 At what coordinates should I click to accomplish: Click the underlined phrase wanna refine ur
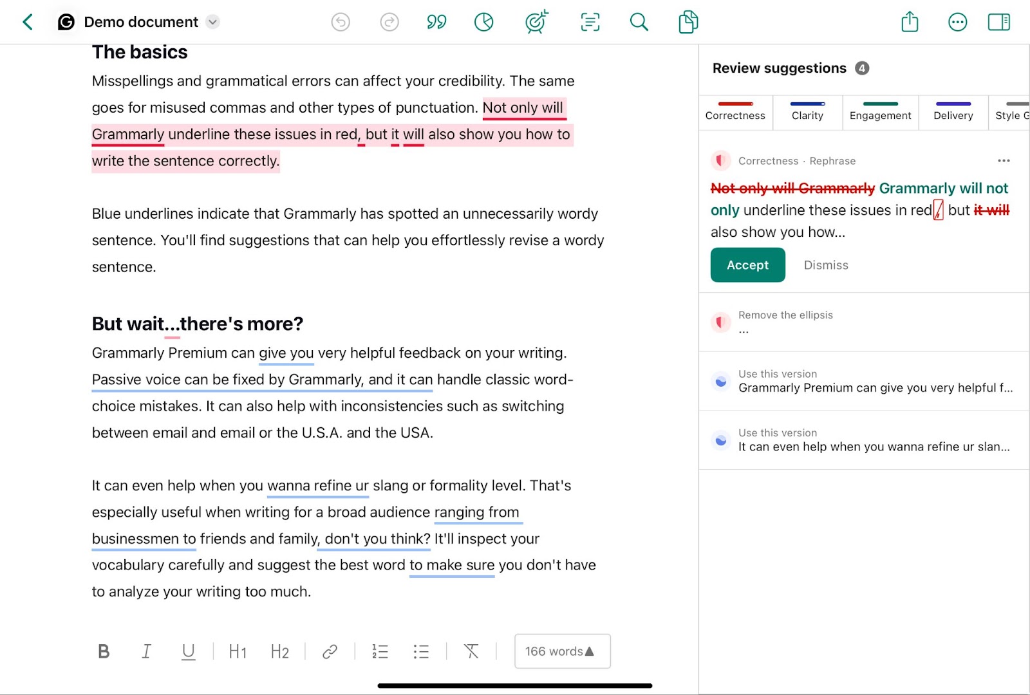pos(318,486)
